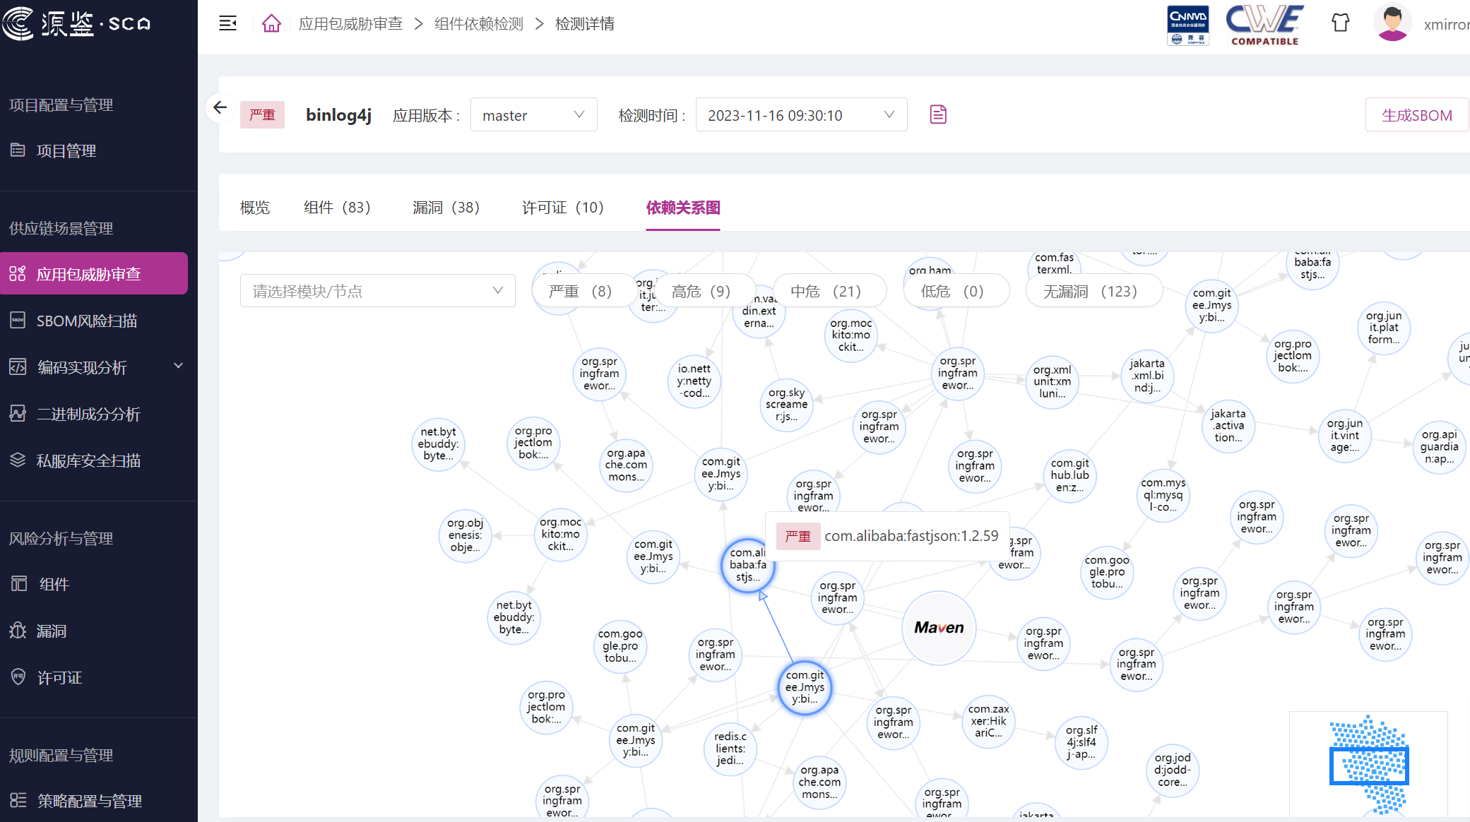Click the com.alibaba:fastjson:1.2.59 node

point(747,565)
